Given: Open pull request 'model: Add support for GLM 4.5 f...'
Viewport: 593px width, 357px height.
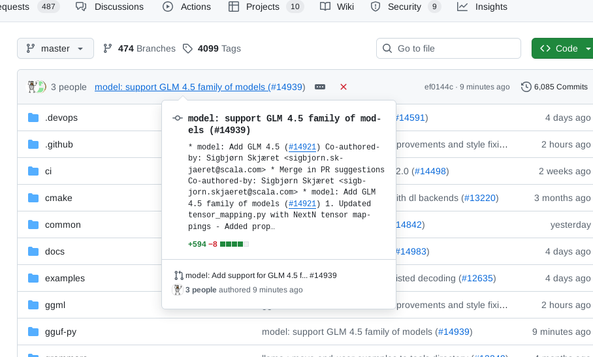Looking at the screenshot, I should 261,275.
